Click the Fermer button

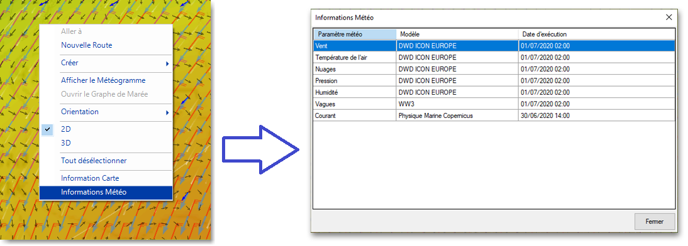coord(654,222)
